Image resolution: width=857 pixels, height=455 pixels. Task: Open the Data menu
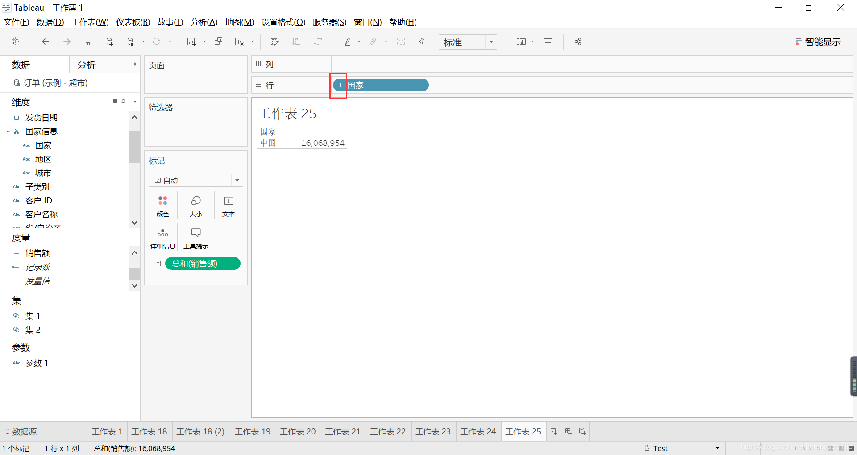pos(50,22)
